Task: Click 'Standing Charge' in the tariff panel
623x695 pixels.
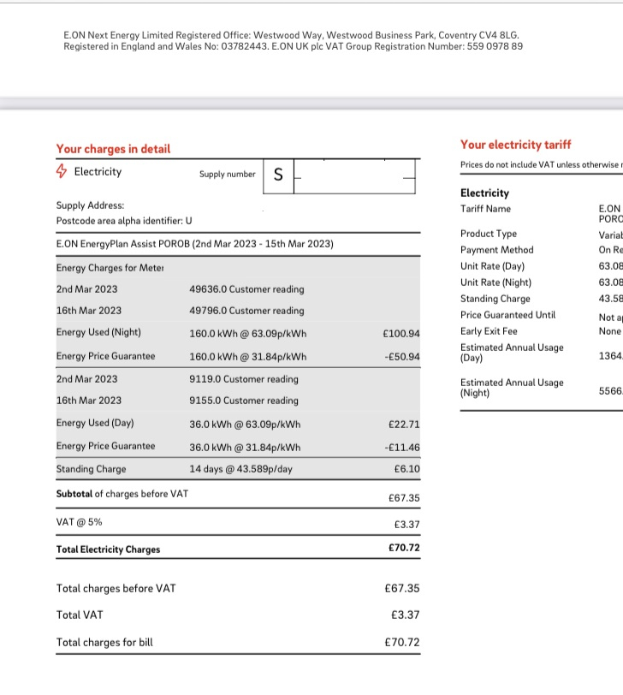Action: pyautogui.click(x=495, y=299)
